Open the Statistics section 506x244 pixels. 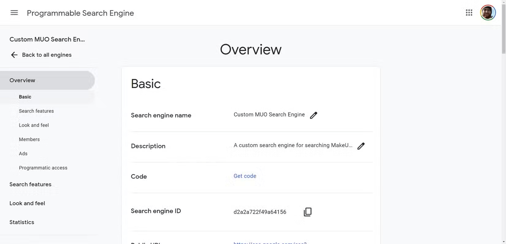(22, 222)
